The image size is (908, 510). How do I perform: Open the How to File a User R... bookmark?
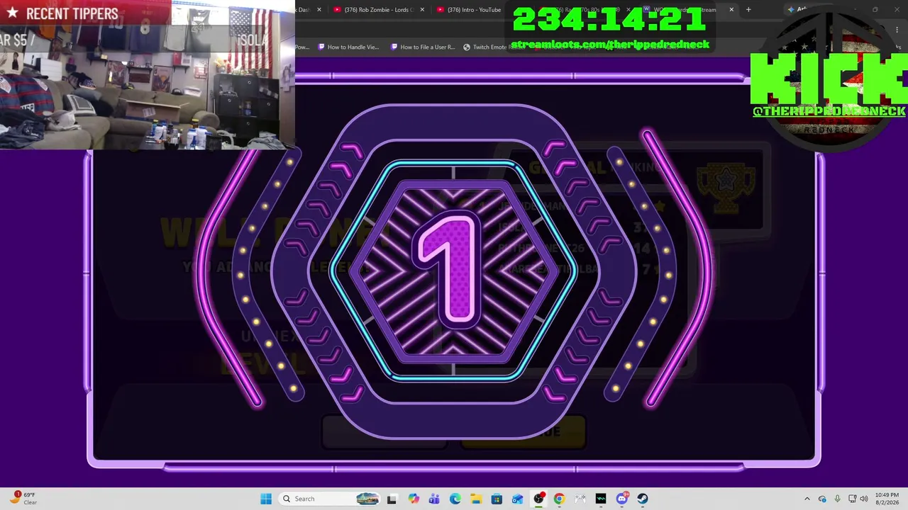(x=423, y=47)
